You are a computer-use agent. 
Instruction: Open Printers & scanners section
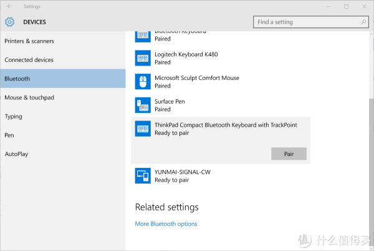point(63,41)
